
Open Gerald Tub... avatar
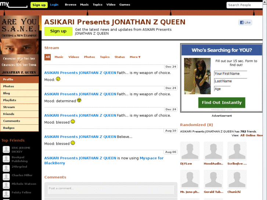click(213, 179)
